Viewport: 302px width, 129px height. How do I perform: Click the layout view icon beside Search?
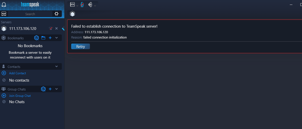tap(4, 14)
